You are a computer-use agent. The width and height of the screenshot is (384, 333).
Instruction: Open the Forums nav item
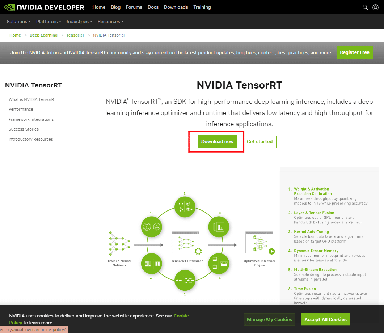[x=134, y=7]
